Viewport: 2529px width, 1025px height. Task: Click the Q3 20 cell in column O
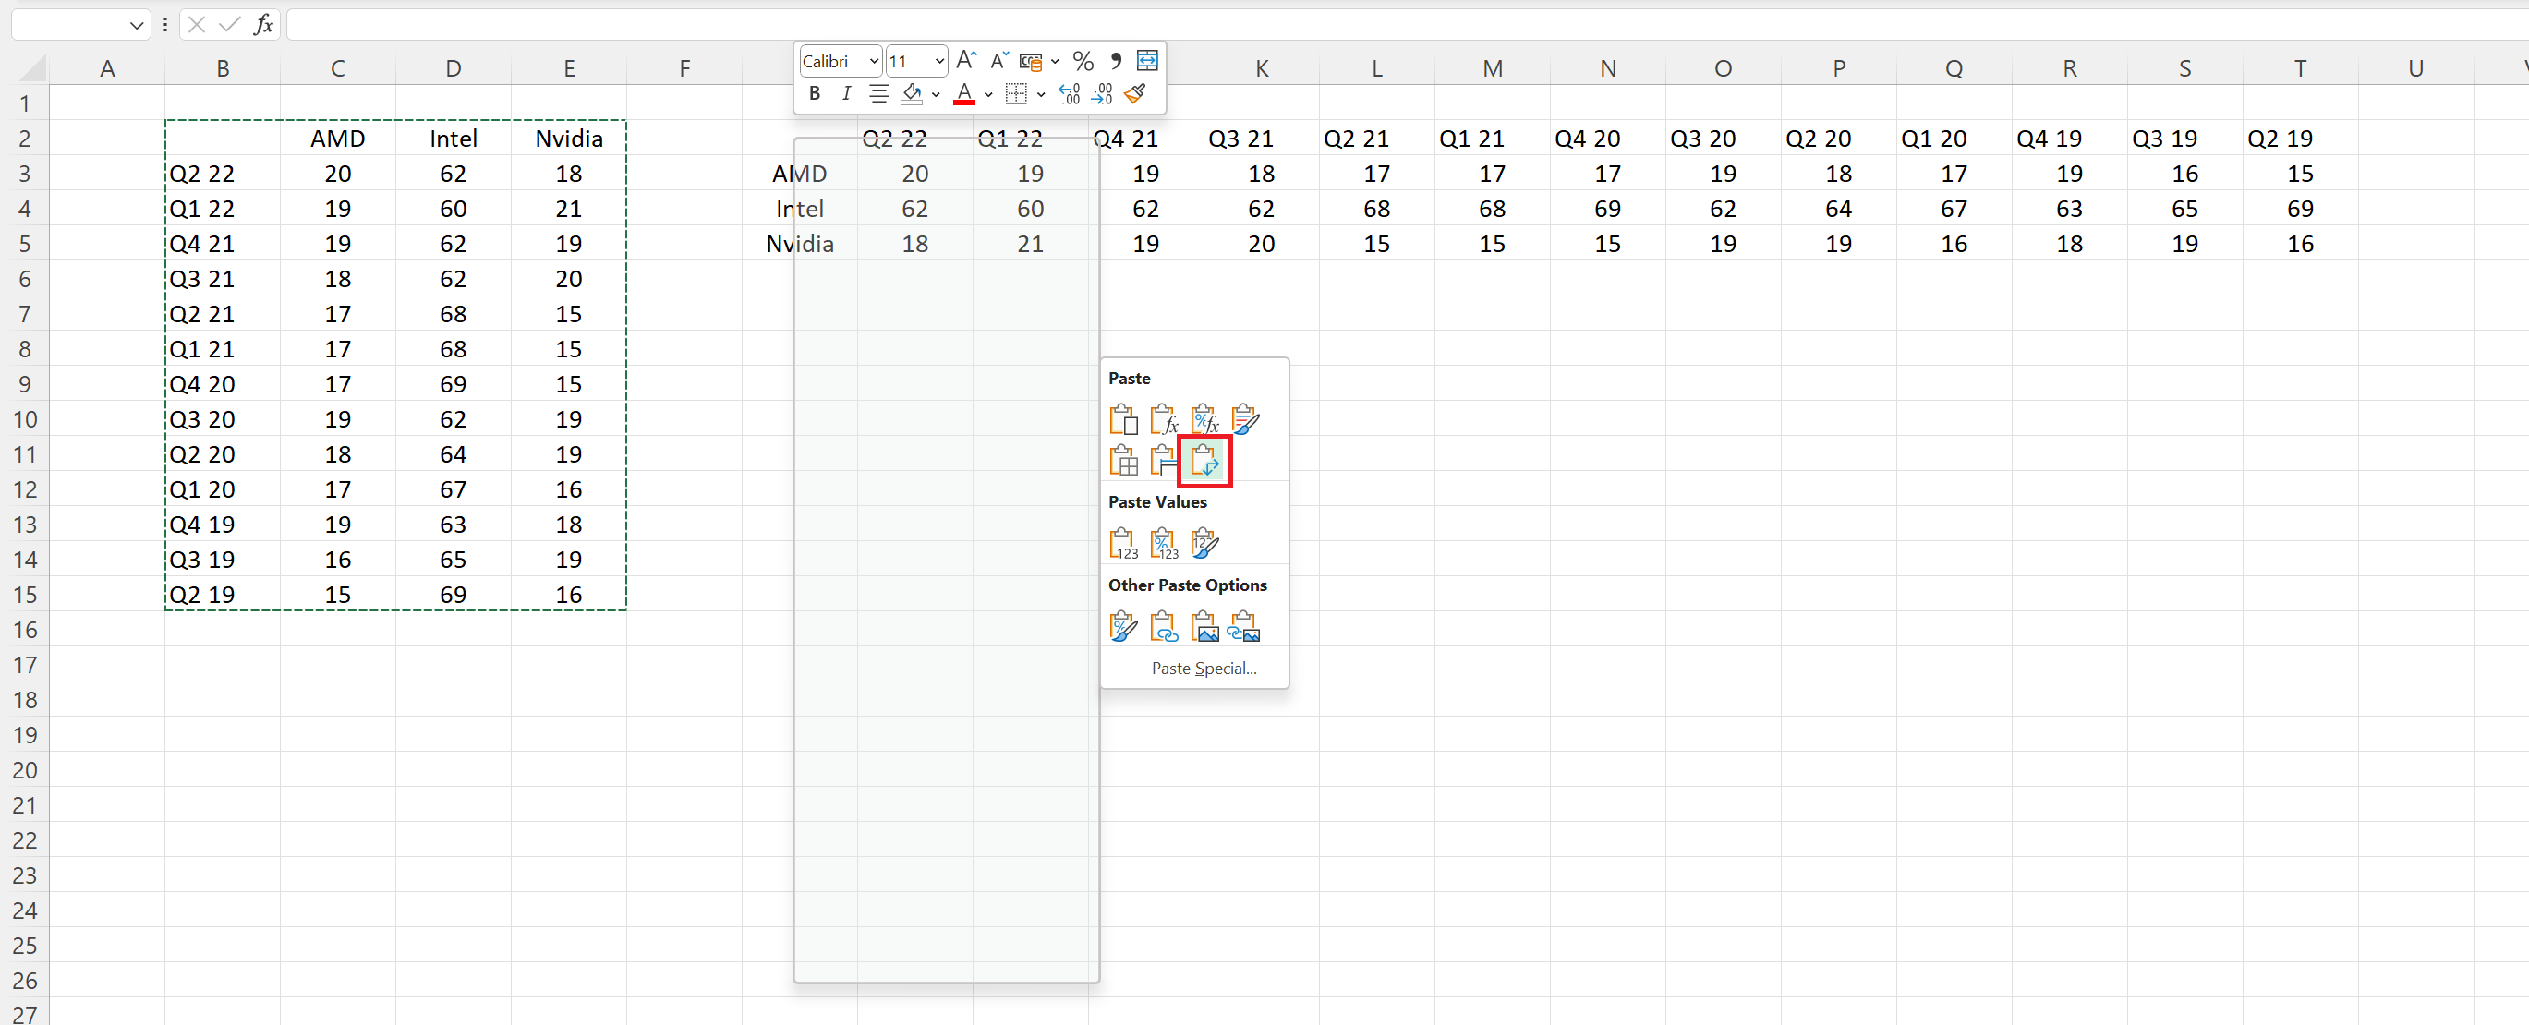[1723, 139]
